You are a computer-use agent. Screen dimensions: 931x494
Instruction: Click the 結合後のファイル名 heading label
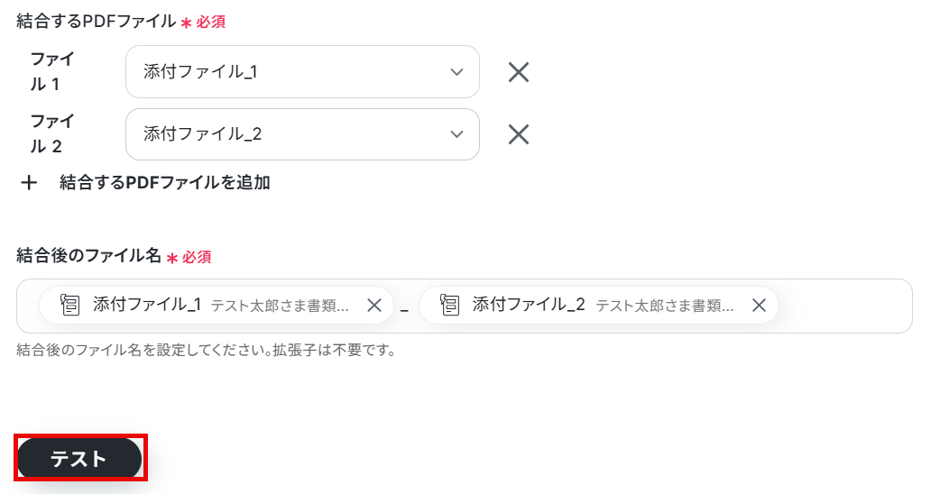click(88, 256)
